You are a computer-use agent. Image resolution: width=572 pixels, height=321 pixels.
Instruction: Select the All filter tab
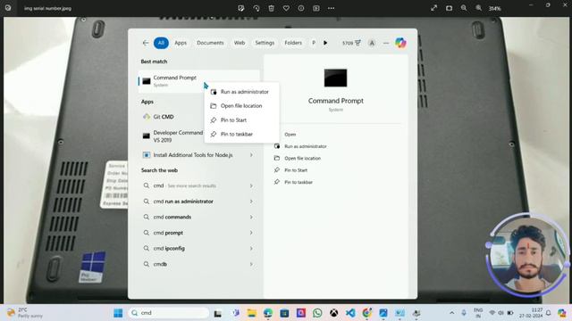(x=161, y=43)
